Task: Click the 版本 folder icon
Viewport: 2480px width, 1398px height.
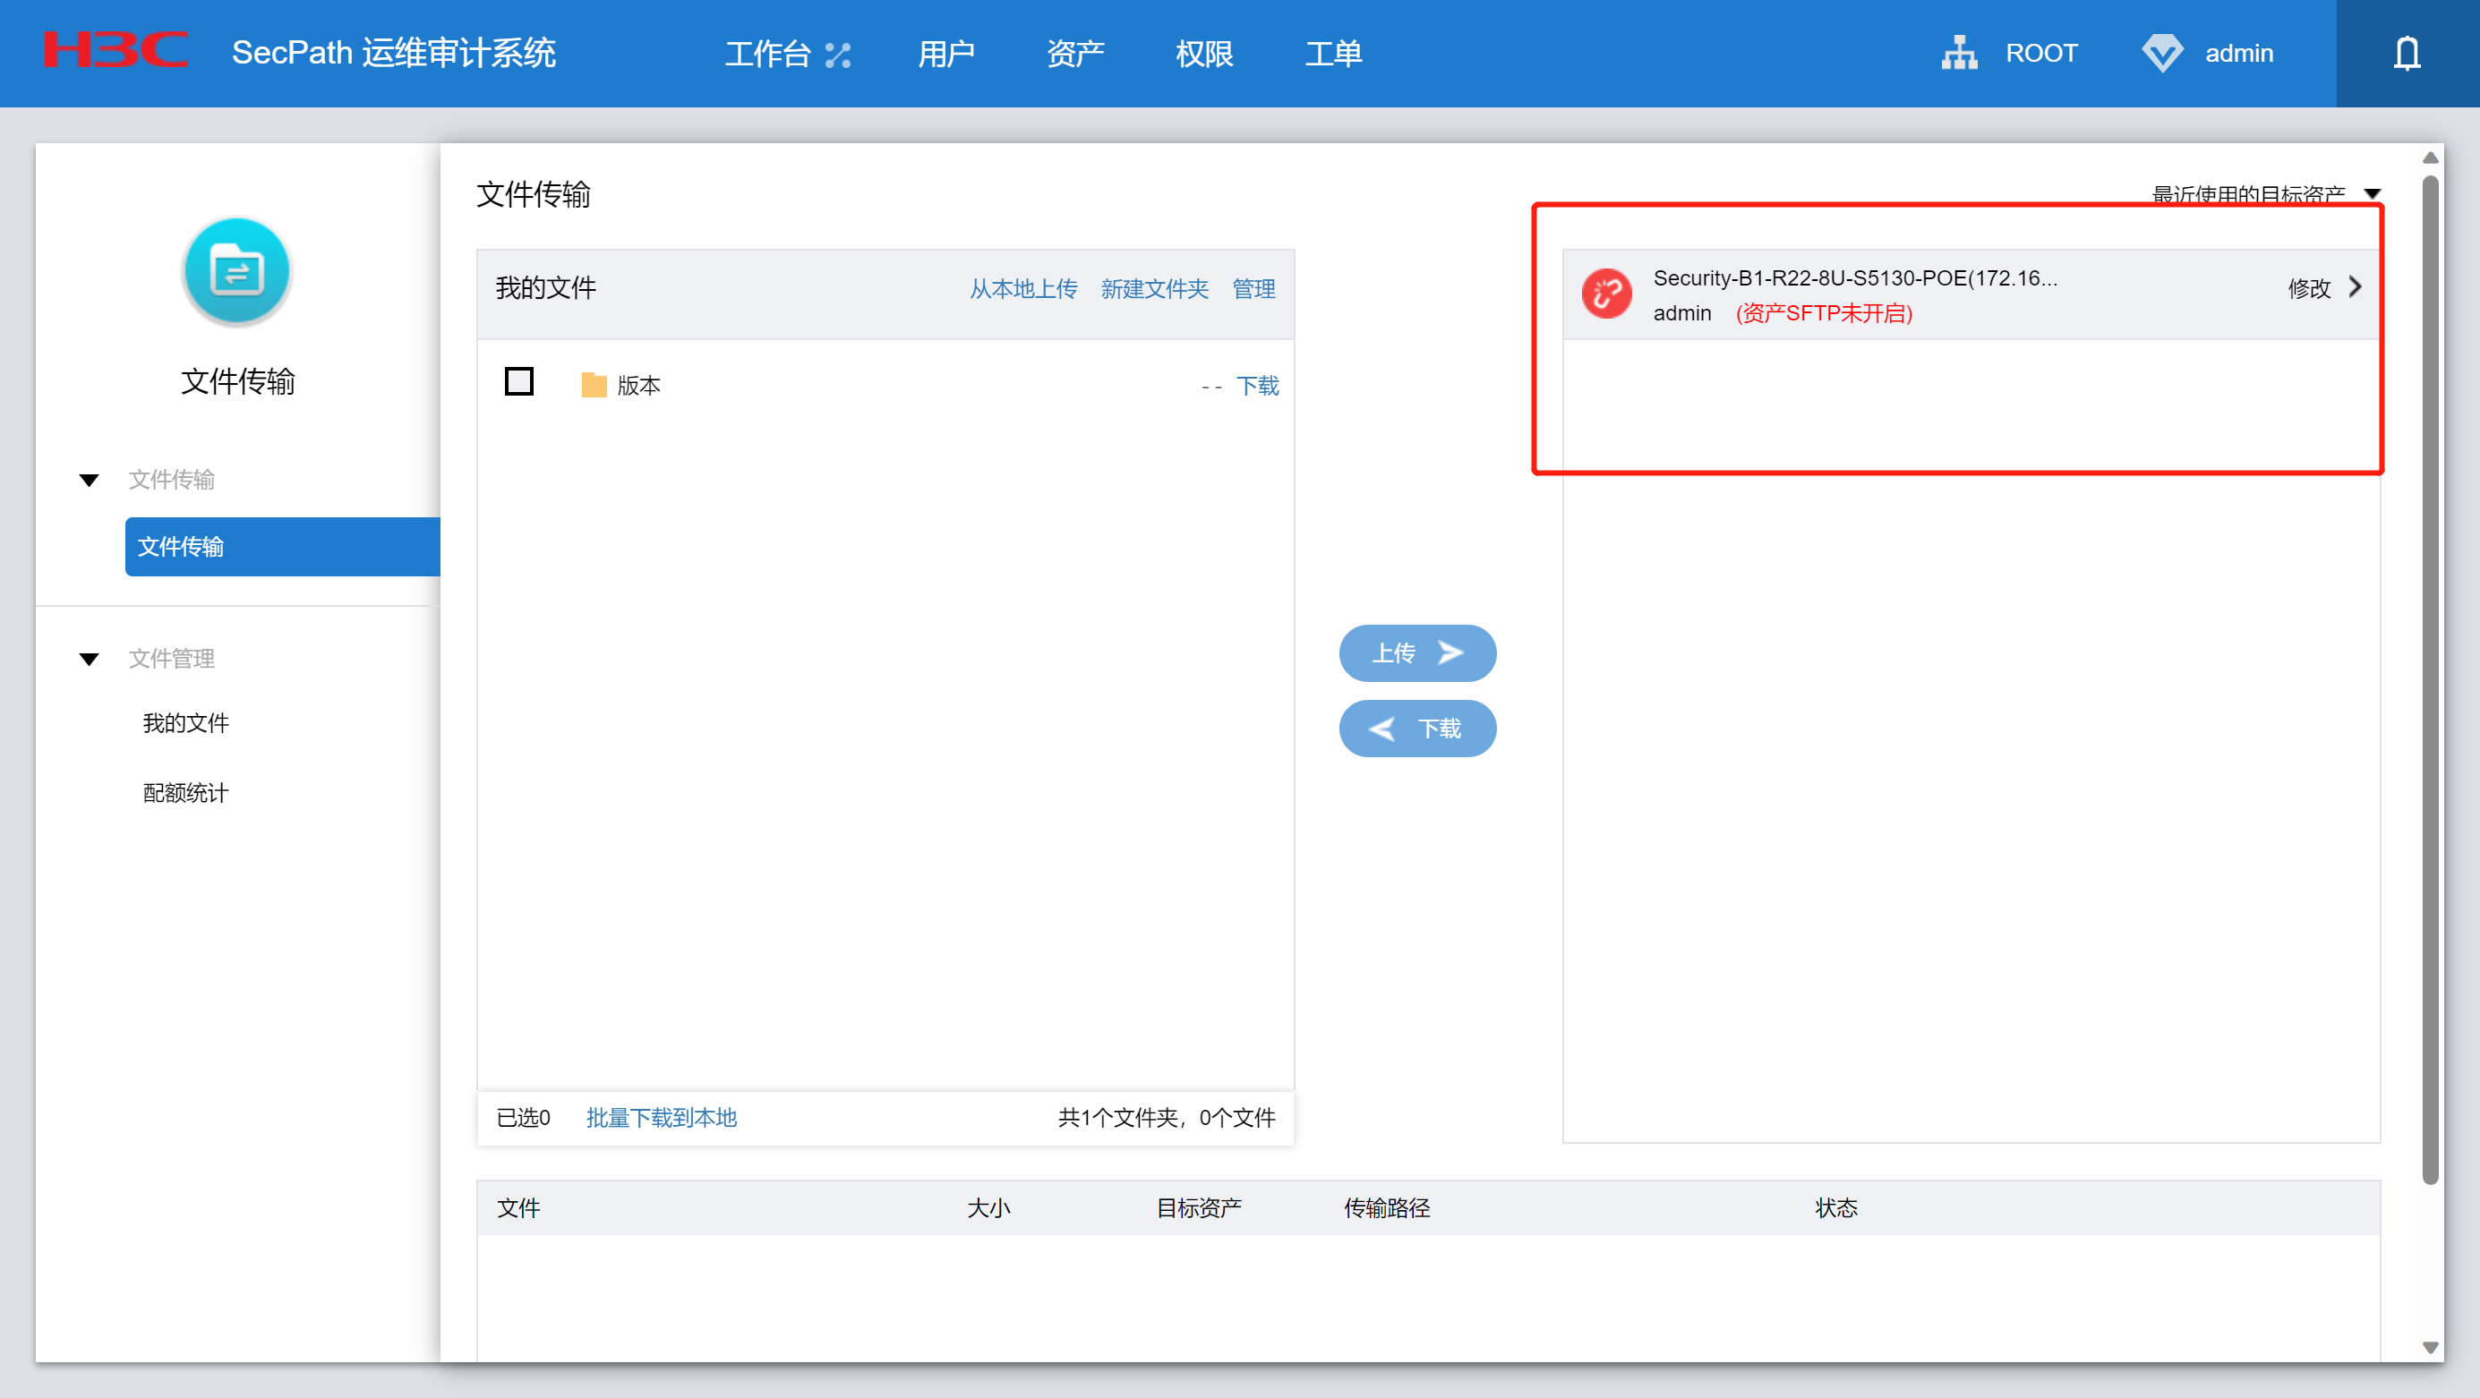Action: pos(594,385)
